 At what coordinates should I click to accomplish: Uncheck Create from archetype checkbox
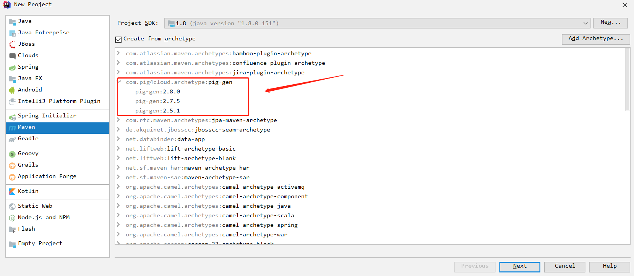pos(118,39)
